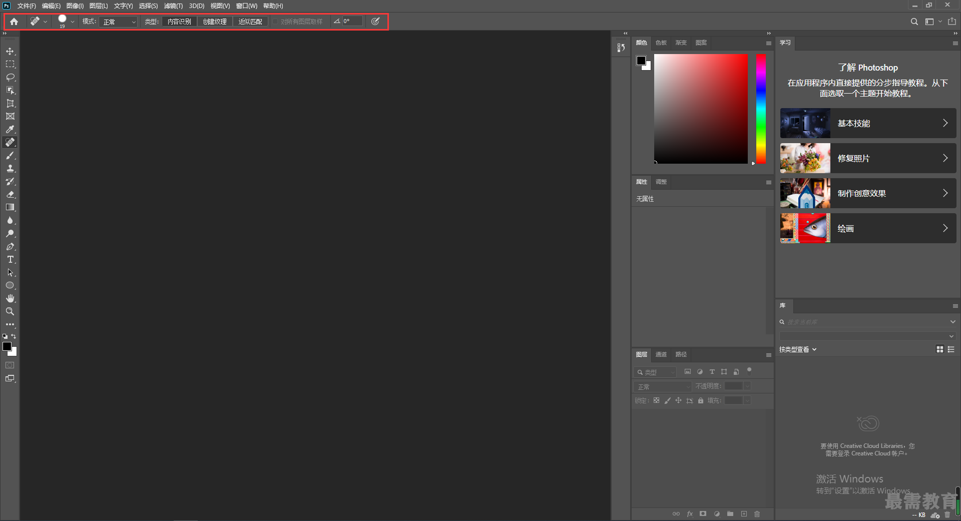The height and width of the screenshot is (521, 961).
Task: Switch library to list view
Action: click(x=951, y=349)
